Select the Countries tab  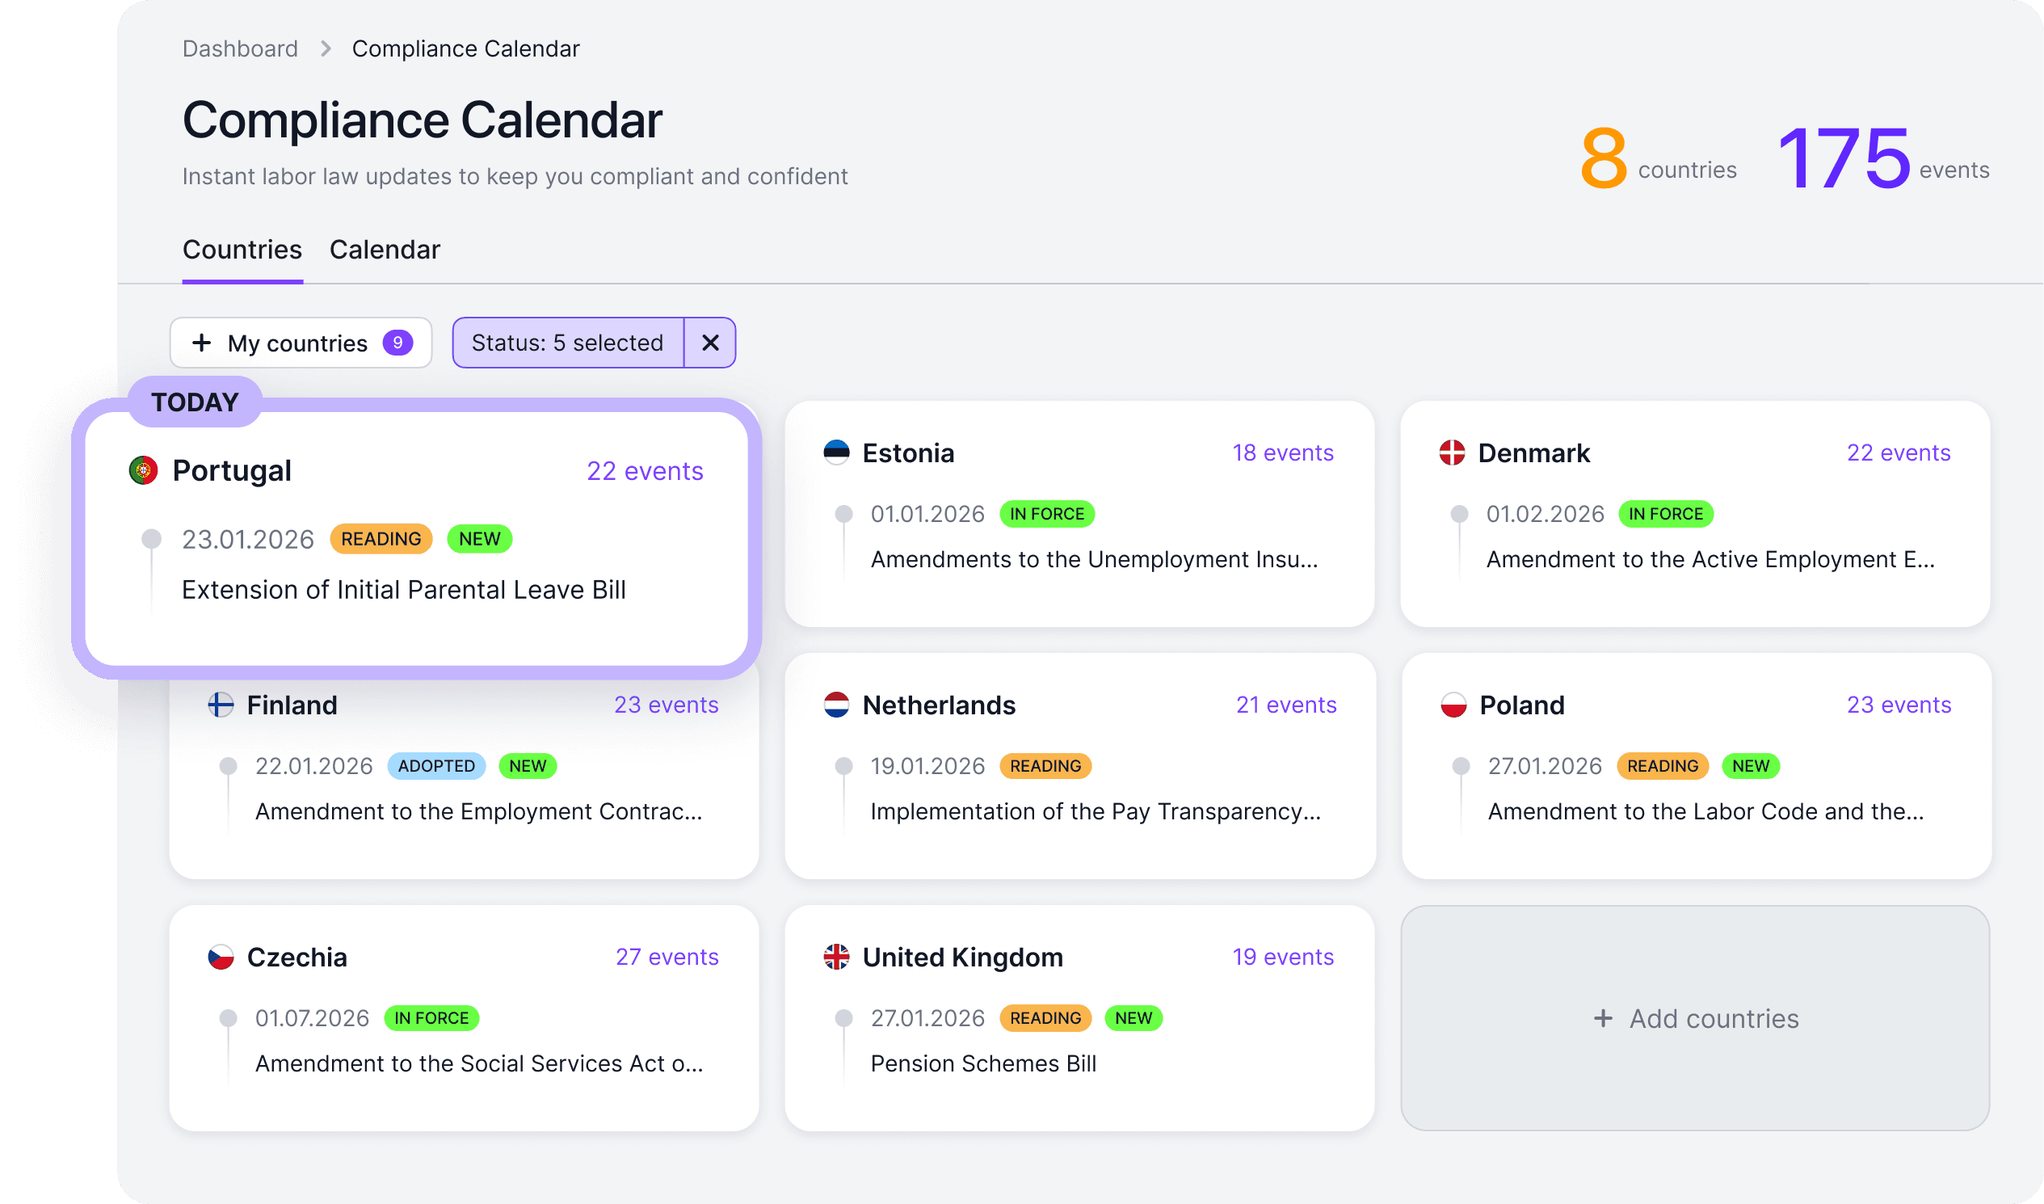[242, 250]
